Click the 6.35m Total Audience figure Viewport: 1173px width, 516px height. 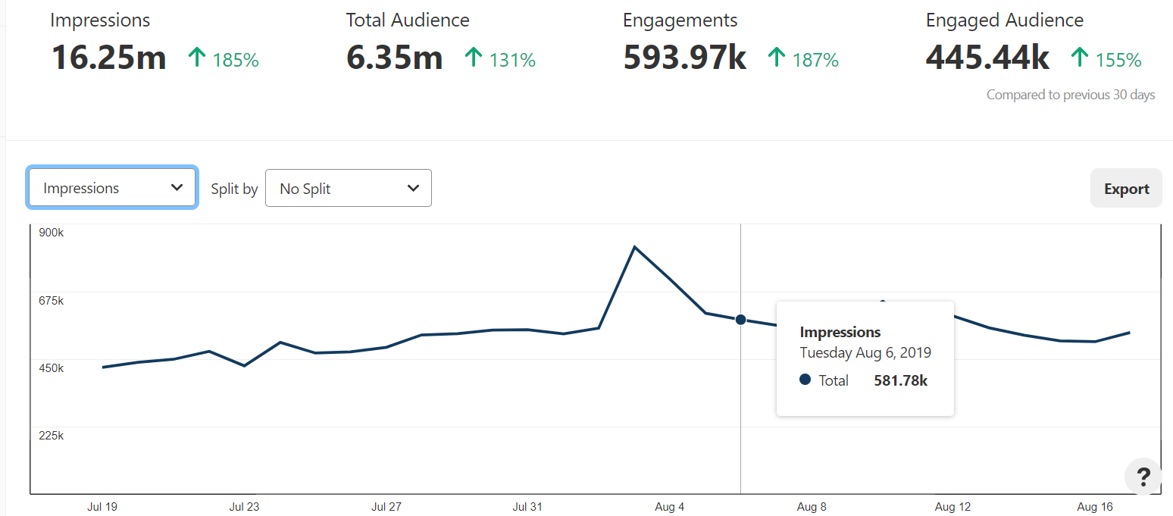(x=395, y=56)
